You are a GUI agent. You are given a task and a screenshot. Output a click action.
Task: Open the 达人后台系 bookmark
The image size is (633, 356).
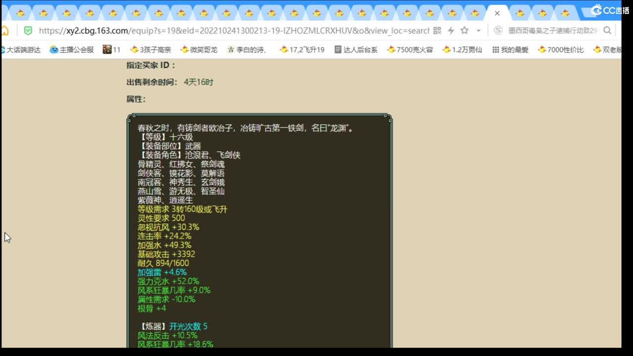click(x=356, y=49)
